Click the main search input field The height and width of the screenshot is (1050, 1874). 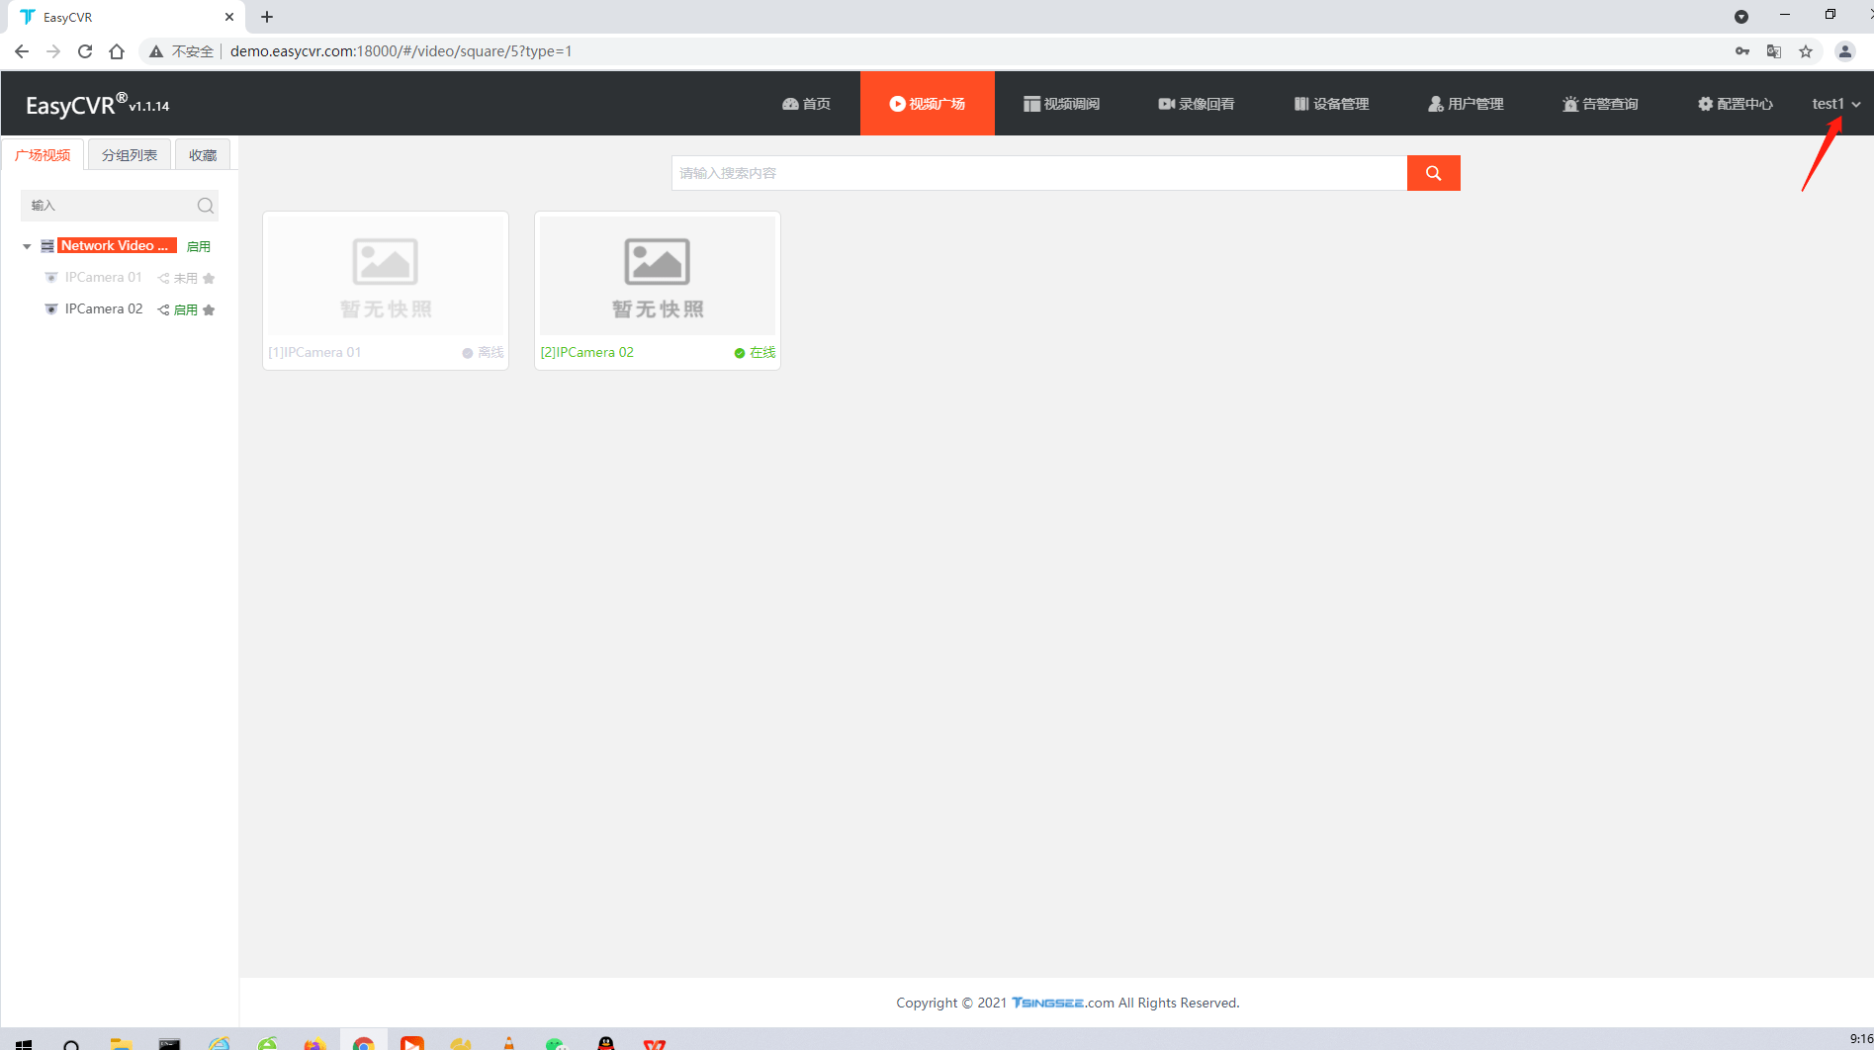1038,173
